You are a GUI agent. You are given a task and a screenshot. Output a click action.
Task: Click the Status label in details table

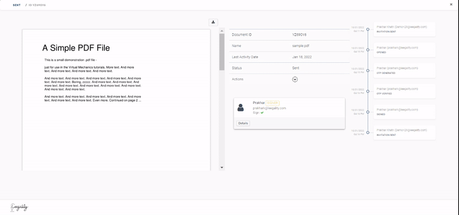pyautogui.click(x=237, y=68)
